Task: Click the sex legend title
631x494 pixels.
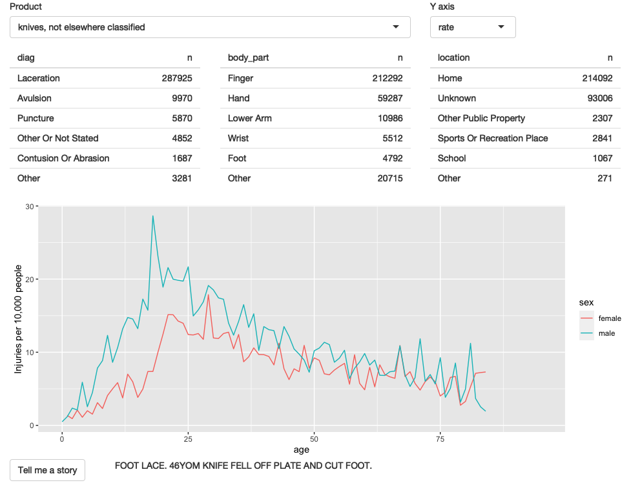Action: tap(586, 302)
